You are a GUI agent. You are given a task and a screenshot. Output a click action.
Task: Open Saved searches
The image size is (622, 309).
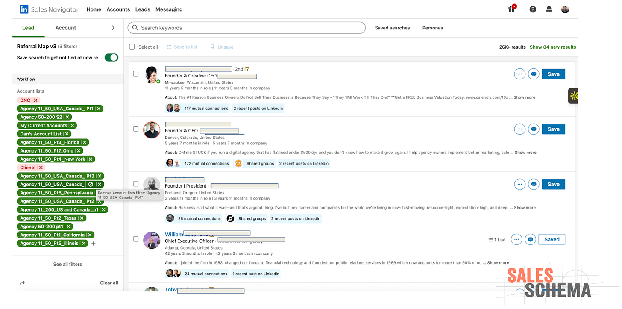(392, 28)
